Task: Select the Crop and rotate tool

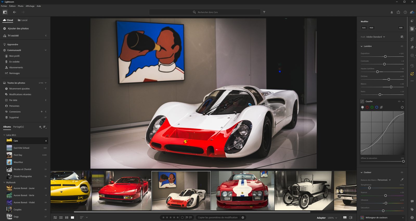Action: coord(412,39)
